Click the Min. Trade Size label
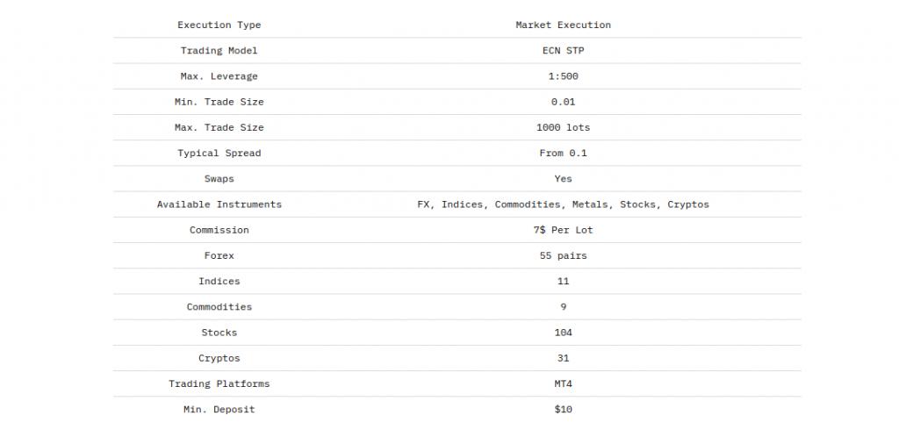This screenshot has width=899, height=444. point(219,102)
